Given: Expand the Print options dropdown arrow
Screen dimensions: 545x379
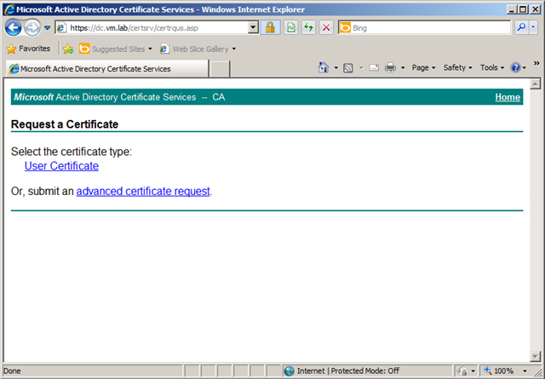Looking at the screenshot, I should (x=403, y=68).
